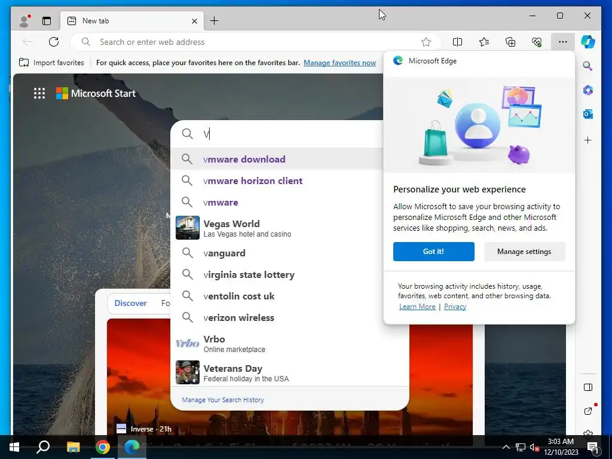Image resolution: width=612 pixels, height=459 pixels.
Task: Open the Favorites list icon
Action: tap(484, 42)
